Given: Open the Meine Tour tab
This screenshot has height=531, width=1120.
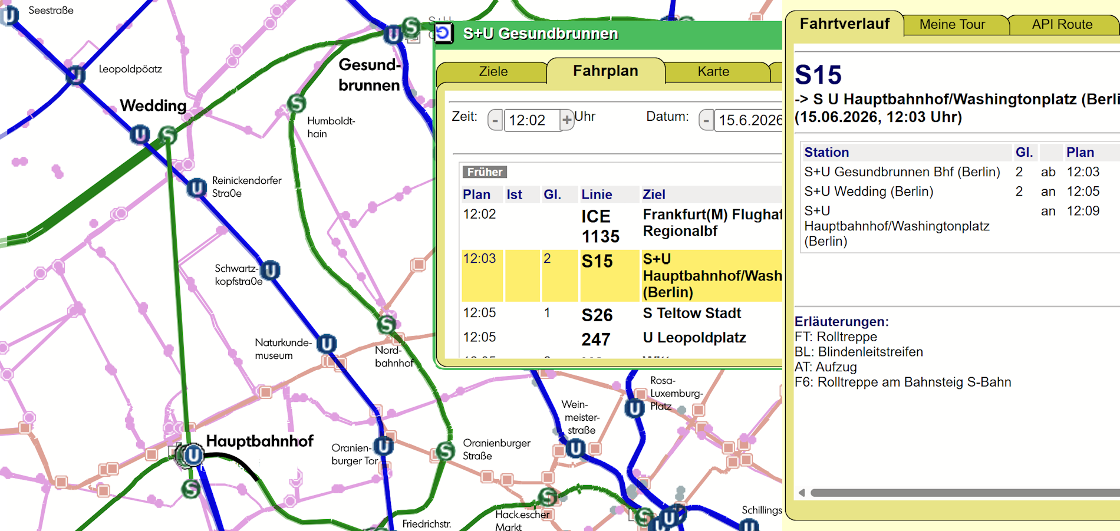Looking at the screenshot, I should click(x=952, y=24).
